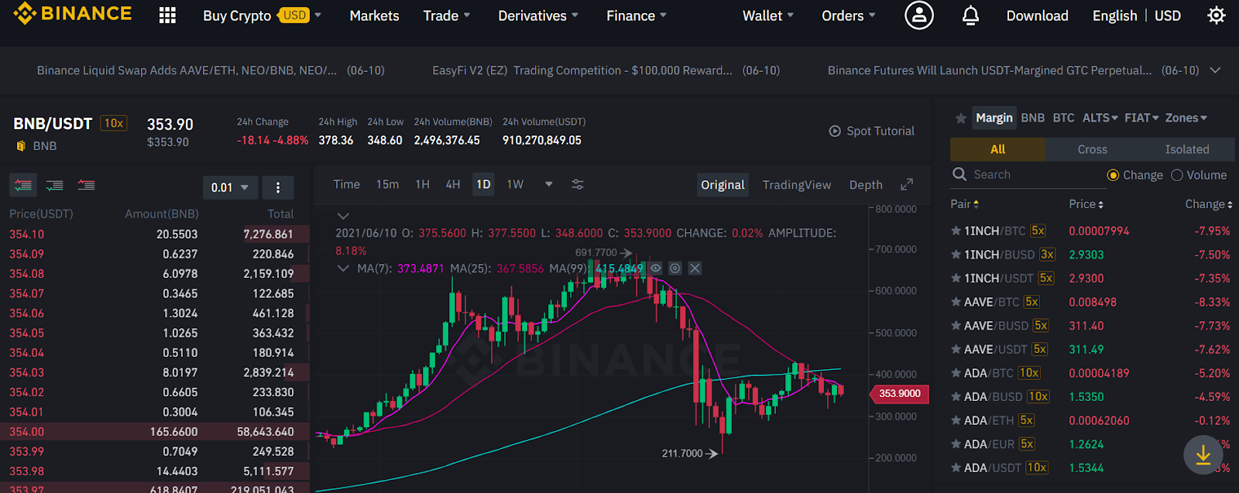This screenshot has width=1239, height=493.
Task: Open the Finance dropdown menu
Action: pyautogui.click(x=636, y=15)
